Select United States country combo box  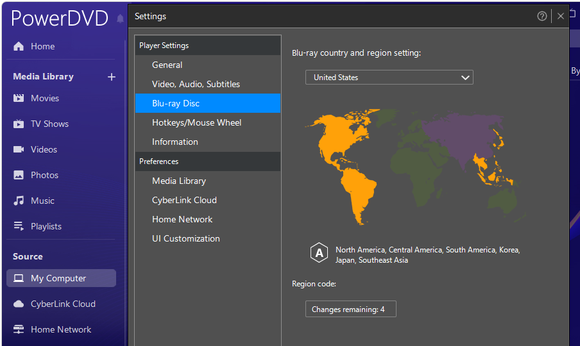(x=389, y=77)
